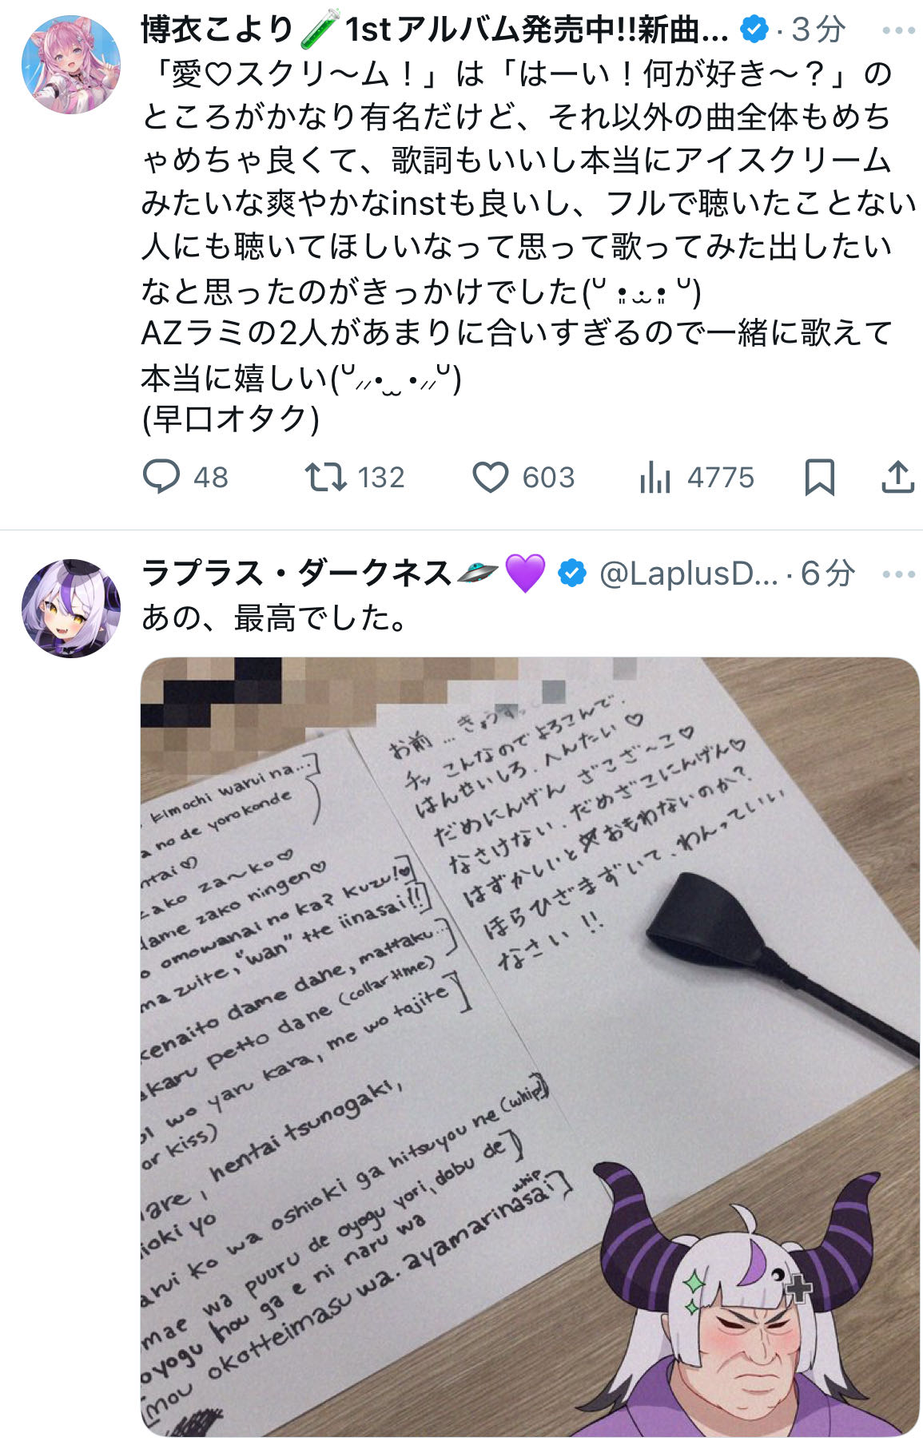
Task: Open Laplus's tweet text あの、最高でした。
Action: (275, 617)
